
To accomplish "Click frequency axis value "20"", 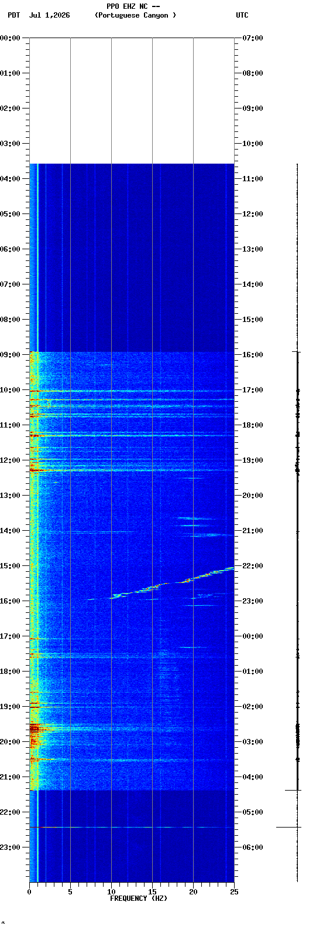I will point(193,892).
